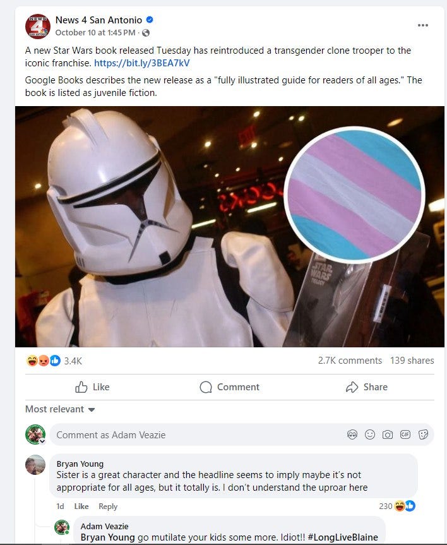Open the GIF picker in comment box

point(405,434)
